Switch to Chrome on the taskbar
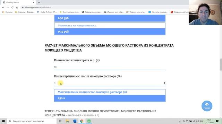The width and height of the screenshot is (222, 124). pos(82,121)
